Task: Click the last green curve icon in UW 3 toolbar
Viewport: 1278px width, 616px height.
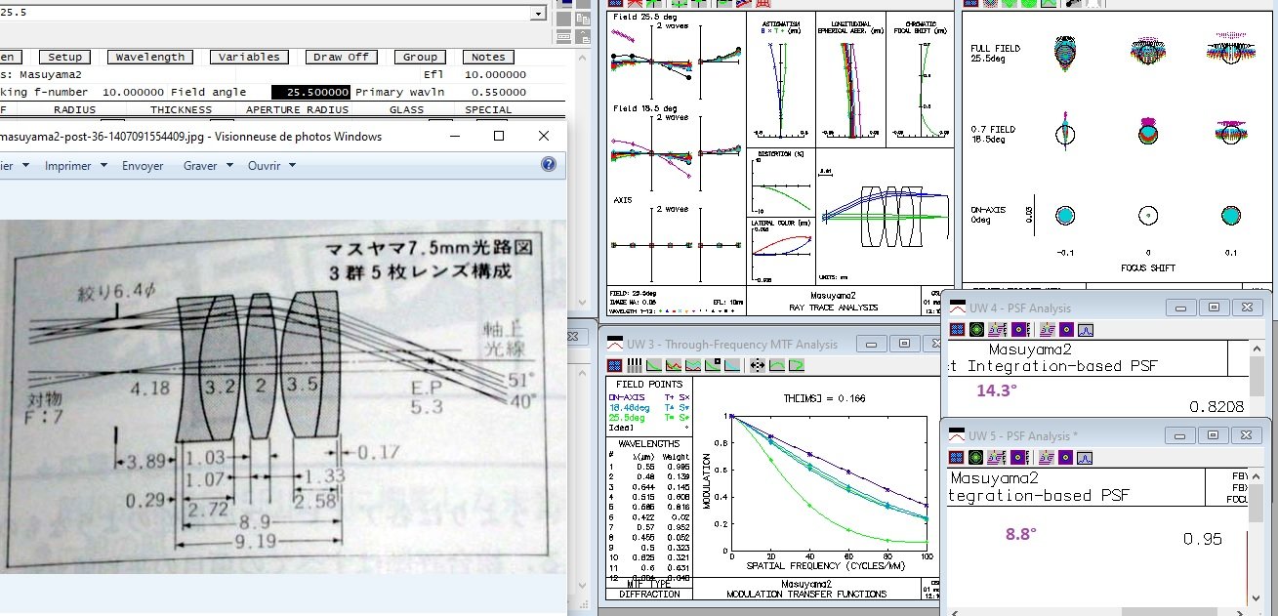Action: pos(797,365)
